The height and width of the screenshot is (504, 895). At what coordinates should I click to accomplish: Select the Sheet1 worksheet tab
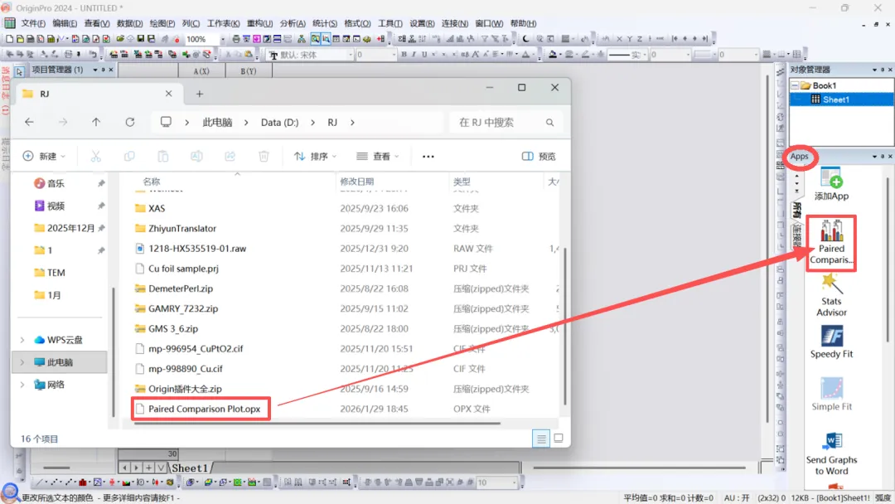point(190,468)
